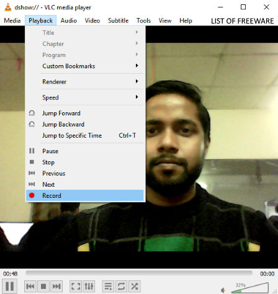Close the VLC media player window

pos(266,7)
